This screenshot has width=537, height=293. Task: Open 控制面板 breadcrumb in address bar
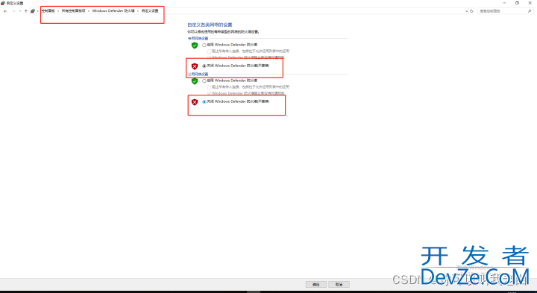(x=48, y=11)
